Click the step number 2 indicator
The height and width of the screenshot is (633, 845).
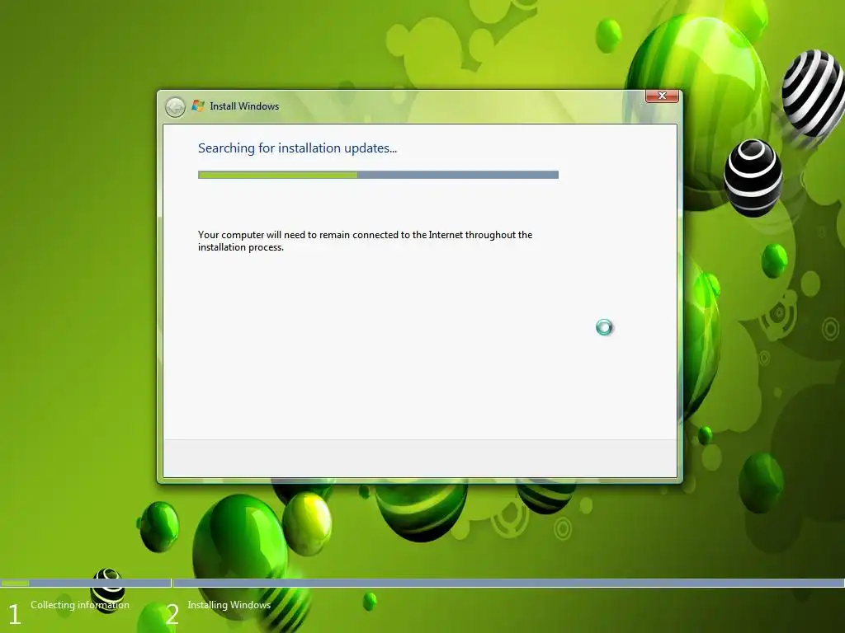(172, 614)
